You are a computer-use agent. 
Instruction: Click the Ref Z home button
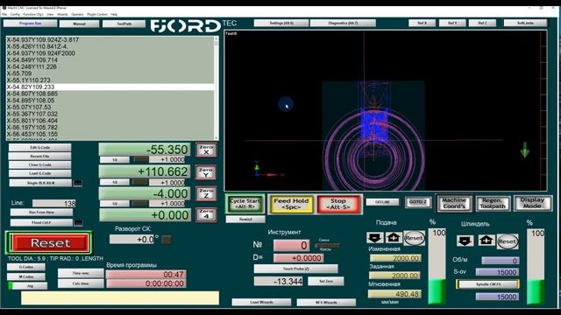[x=482, y=23]
